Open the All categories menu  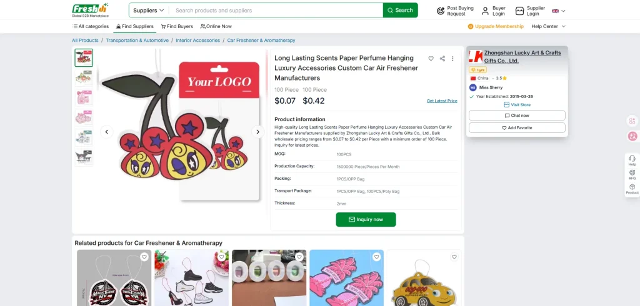coord(91,26)
